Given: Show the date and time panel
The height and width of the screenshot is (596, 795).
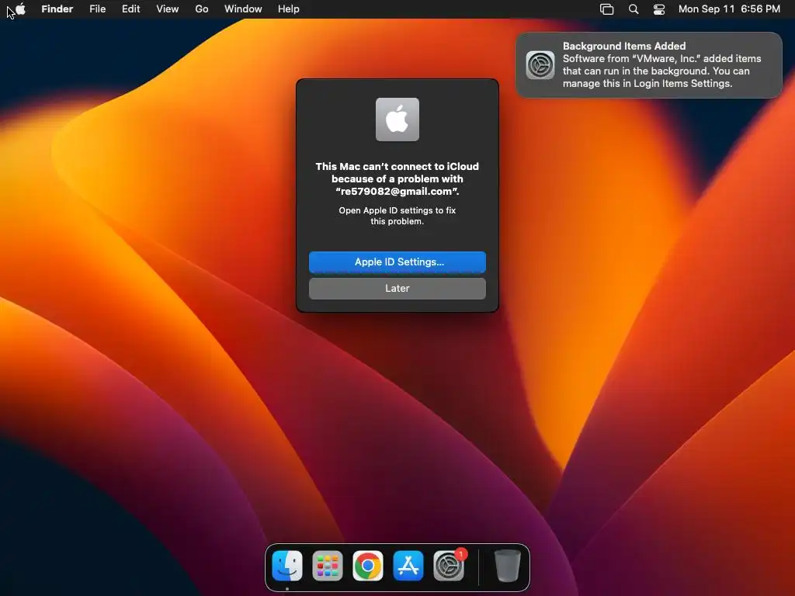Looking at the screenshot, I should [x=729, y=9].
